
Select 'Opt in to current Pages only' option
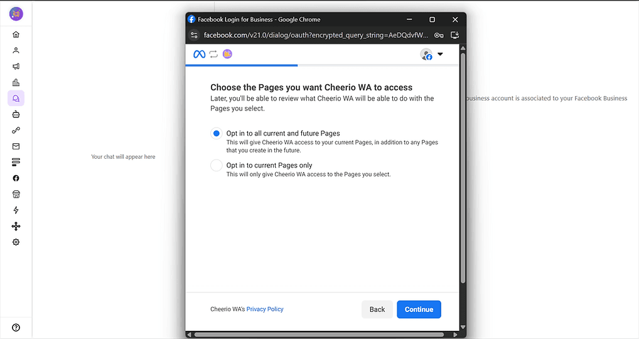pyautogui.click(x=217, y=165)
